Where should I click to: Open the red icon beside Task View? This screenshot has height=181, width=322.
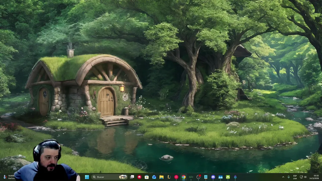pyautogui.click(x=139, y=177)
